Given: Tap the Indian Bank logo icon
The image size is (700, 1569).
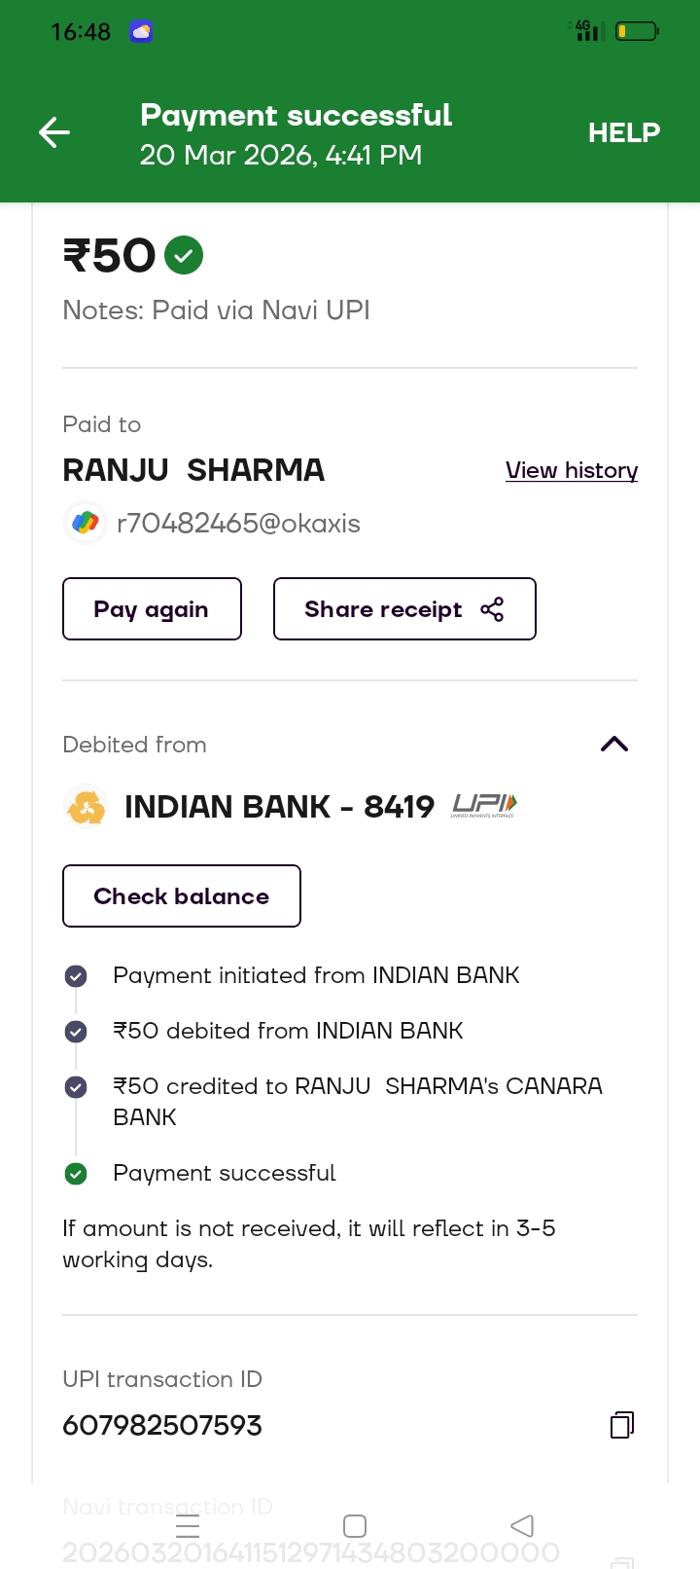Looking at the screenshot, I should 86,807.
